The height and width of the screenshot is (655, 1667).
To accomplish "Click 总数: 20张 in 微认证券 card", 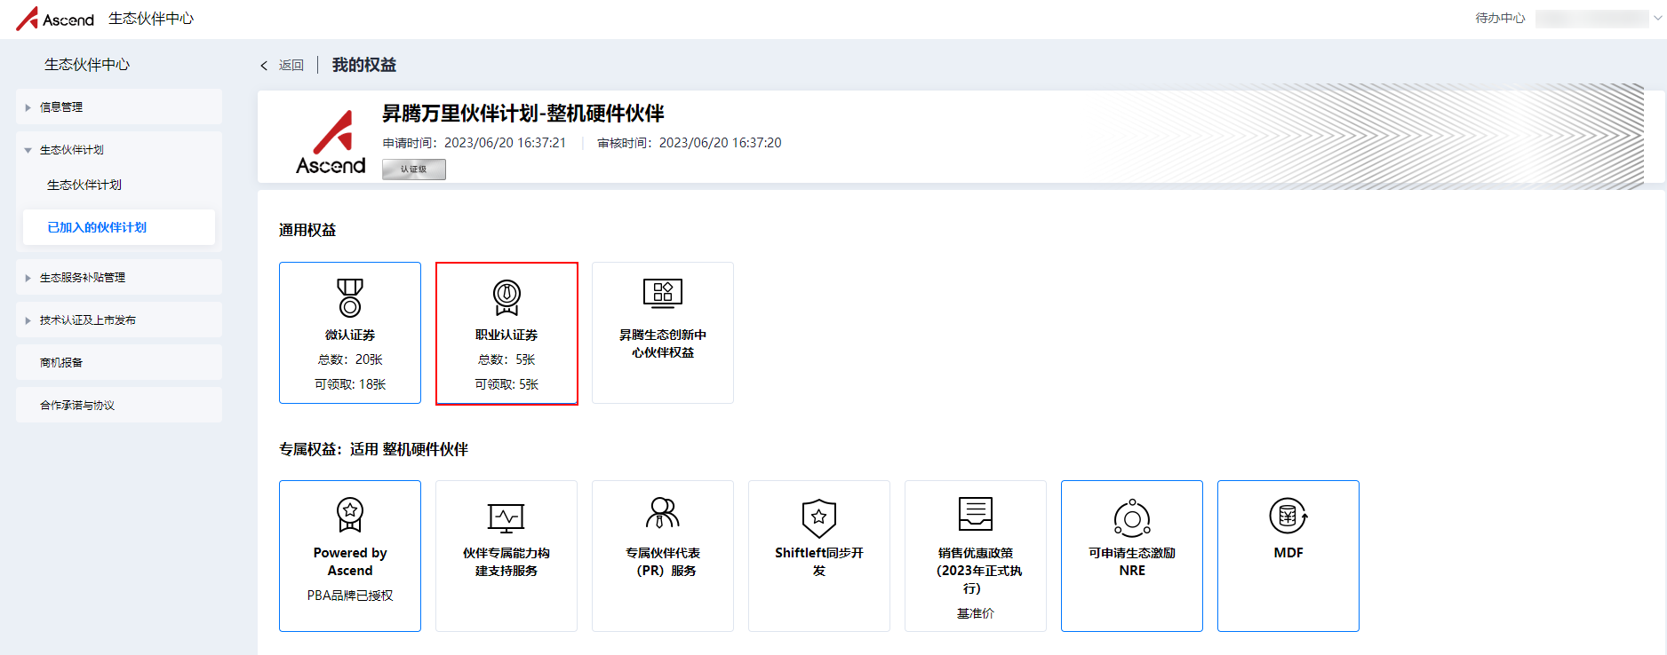I will click(350, 359).
